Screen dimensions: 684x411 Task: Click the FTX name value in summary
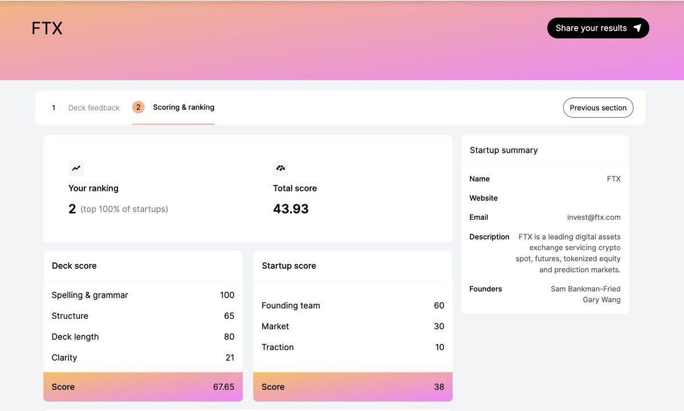coord(614,179)
